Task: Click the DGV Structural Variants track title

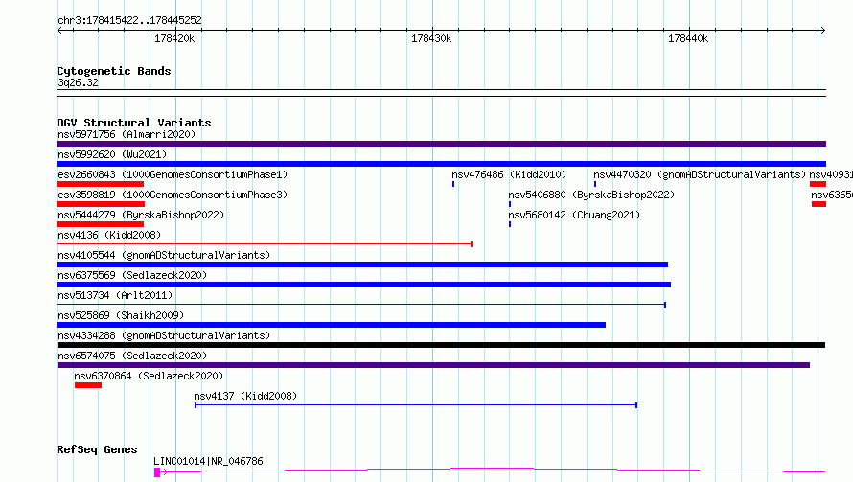Action: click(134, 123)
